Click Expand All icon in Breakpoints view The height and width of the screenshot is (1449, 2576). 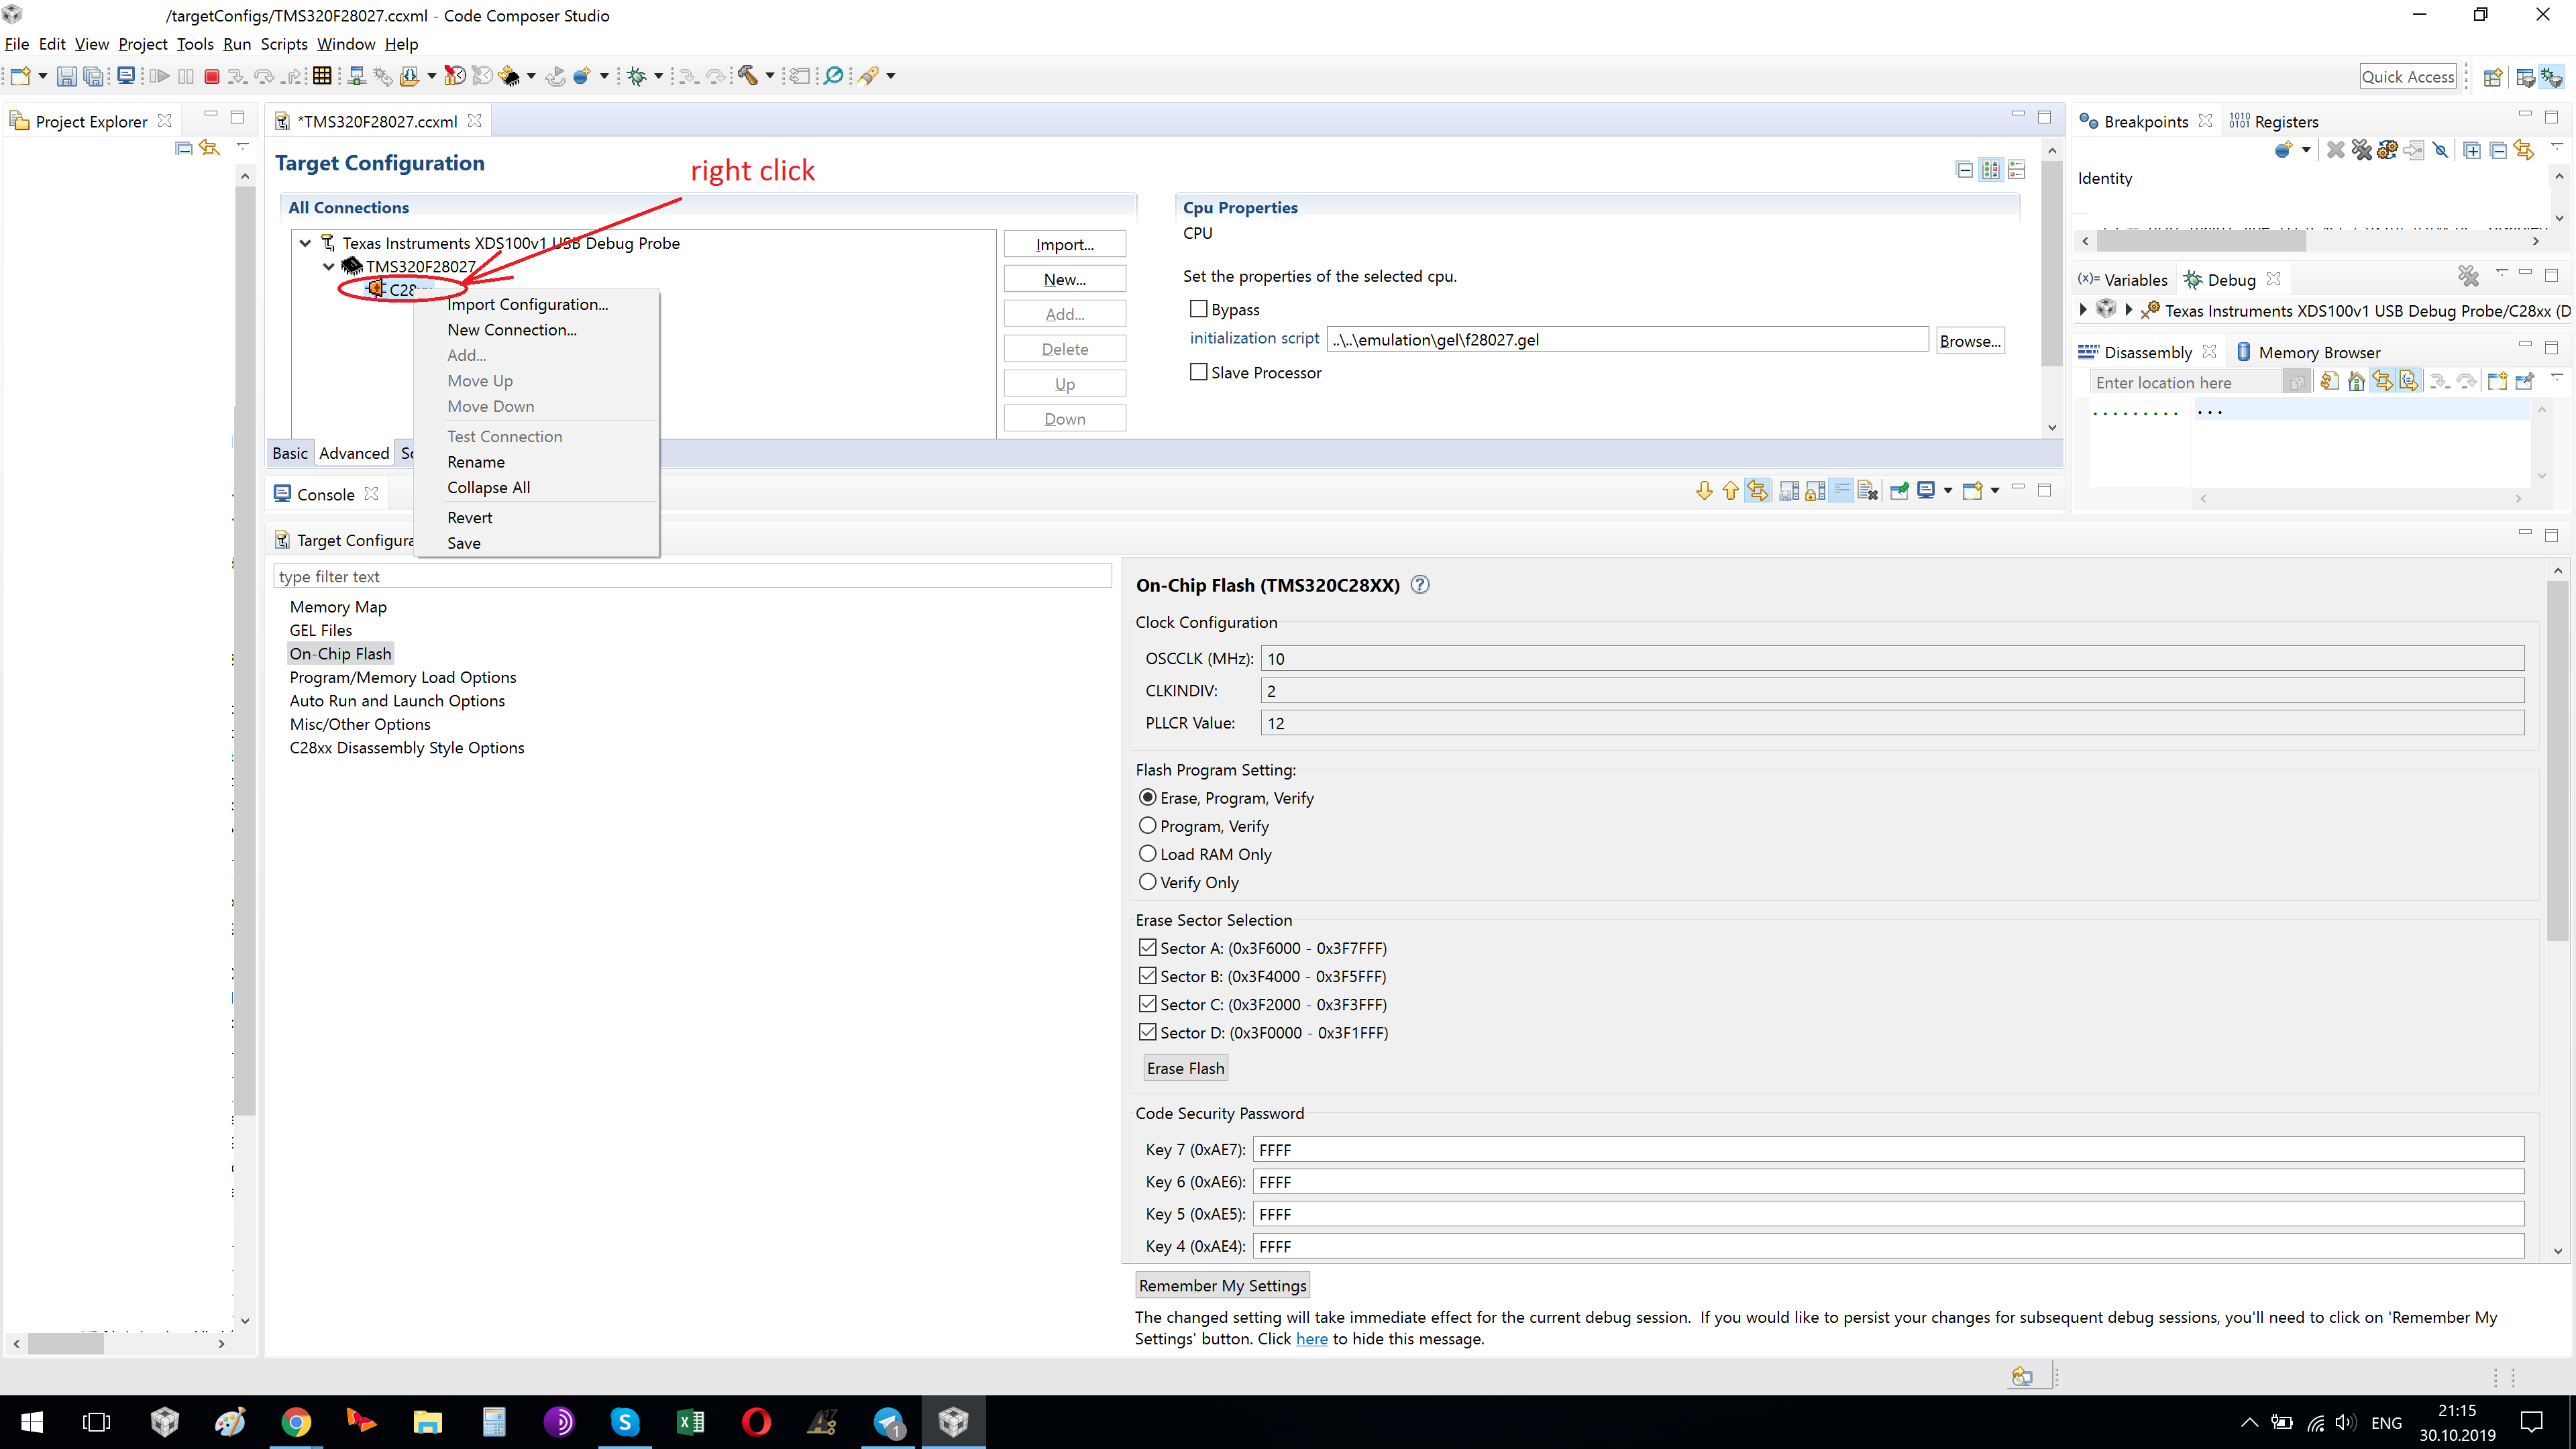pos(2472,150)
